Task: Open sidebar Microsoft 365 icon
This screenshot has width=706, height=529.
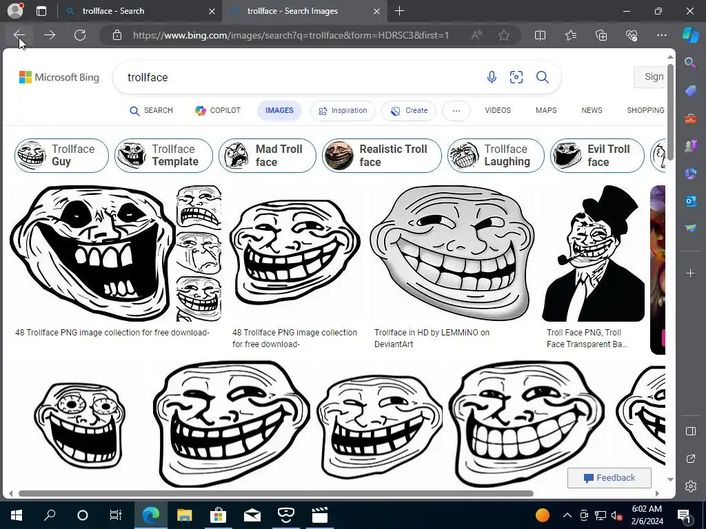Action: tap(690, 173)
